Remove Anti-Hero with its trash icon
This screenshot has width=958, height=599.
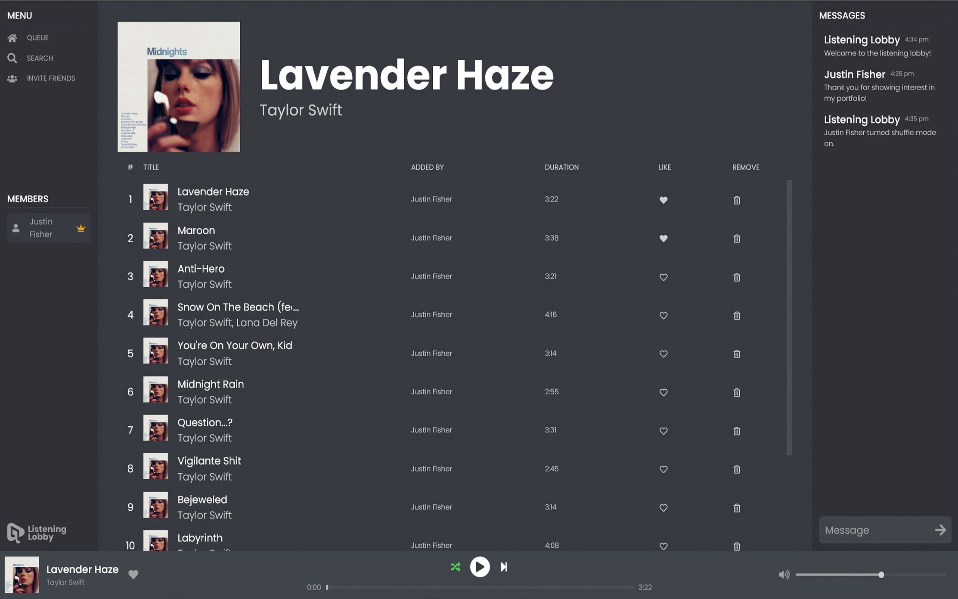point(737,277)
